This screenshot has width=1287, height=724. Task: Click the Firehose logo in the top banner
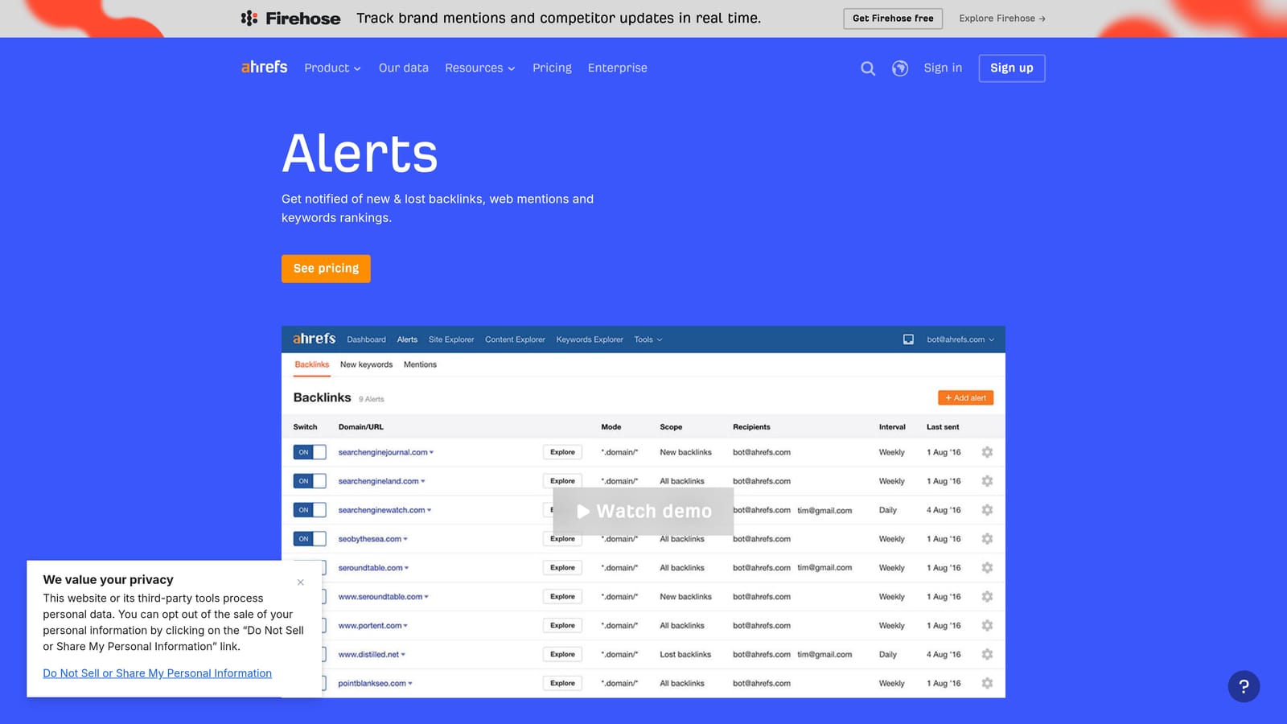pos(291,18)
